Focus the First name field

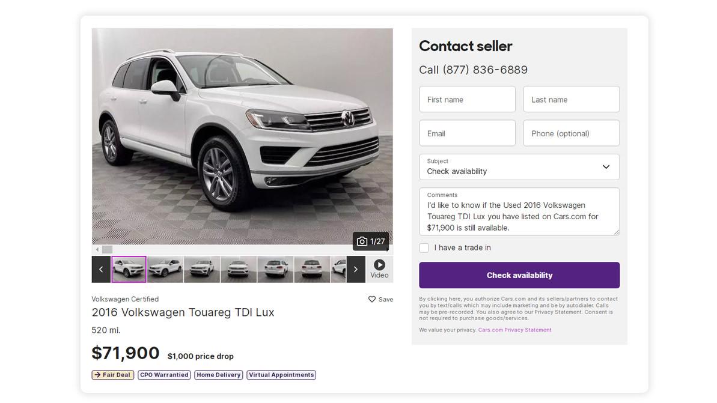(x=467, y=99)
